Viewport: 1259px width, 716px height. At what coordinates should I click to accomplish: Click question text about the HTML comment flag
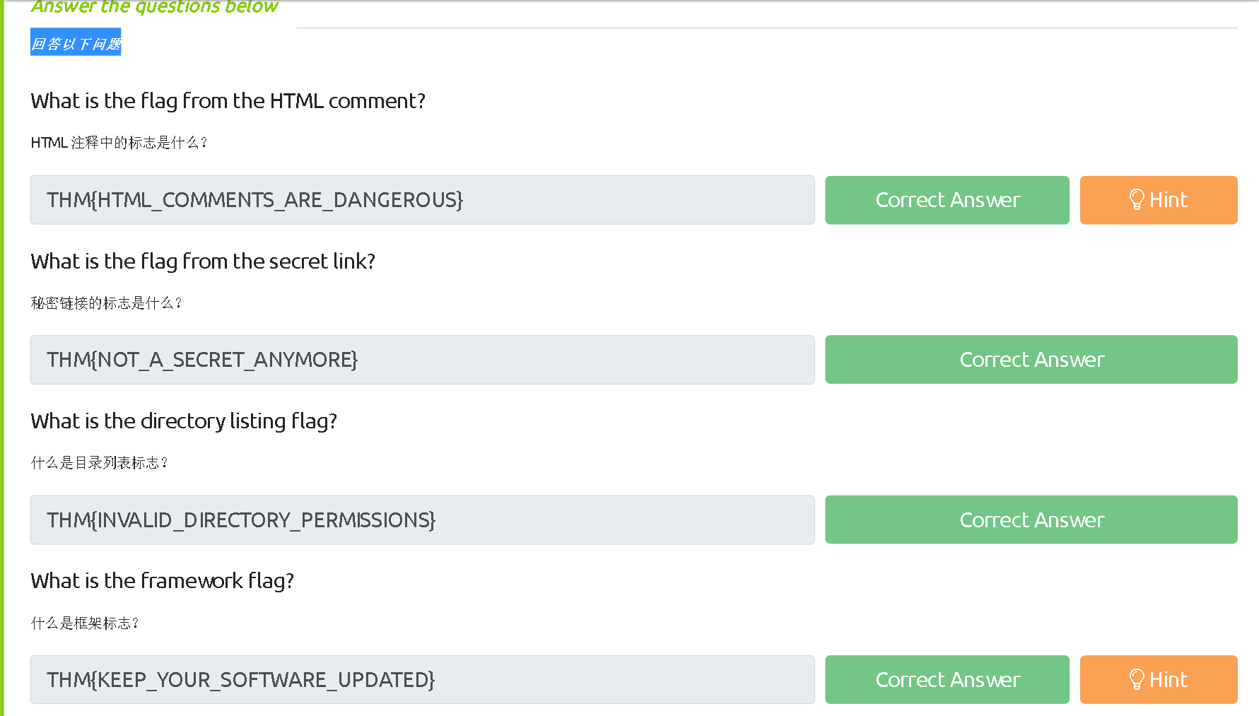(x=228, y=101)
